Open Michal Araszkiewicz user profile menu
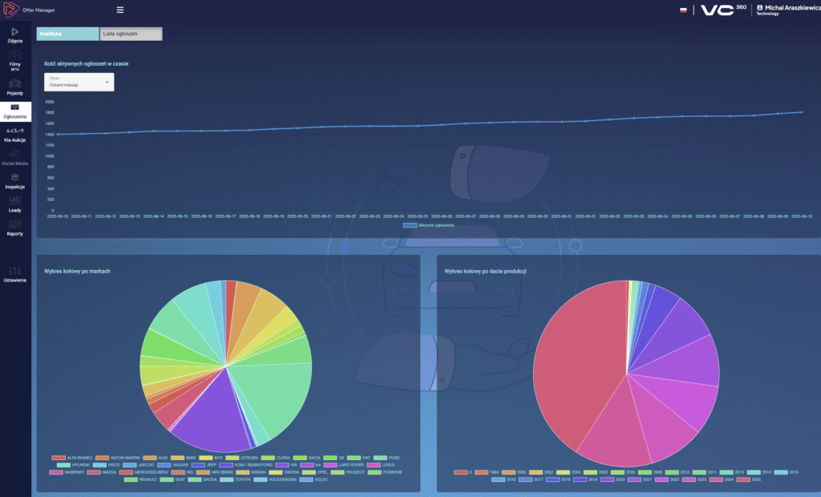This screenshot has width=821, height=497. click(784, 10)
